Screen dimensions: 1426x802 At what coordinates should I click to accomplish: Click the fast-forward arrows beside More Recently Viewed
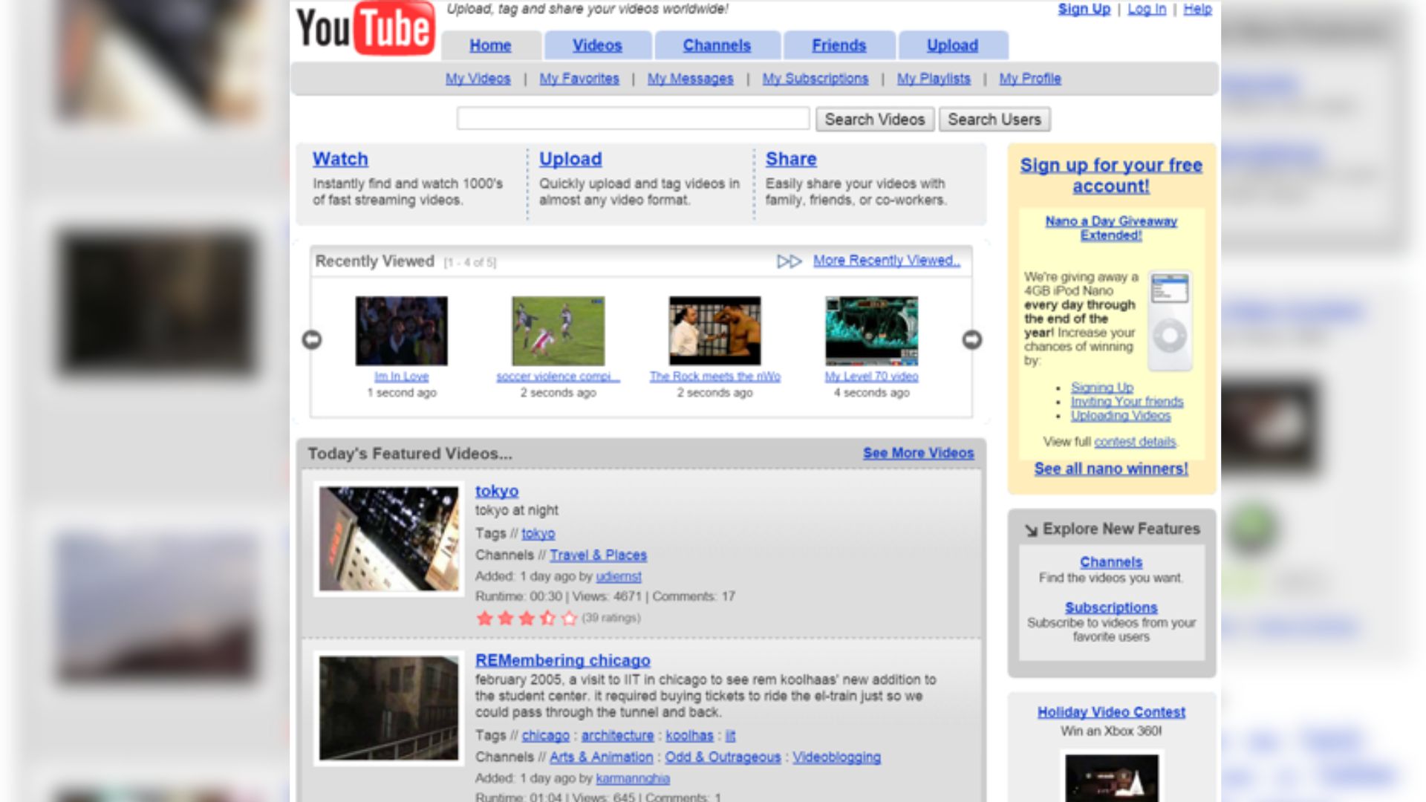(789, 261)
